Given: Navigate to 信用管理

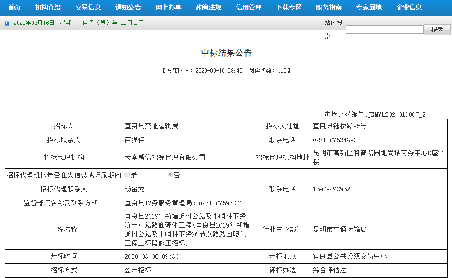Looking at the screenshot, I should click(248, 8).
